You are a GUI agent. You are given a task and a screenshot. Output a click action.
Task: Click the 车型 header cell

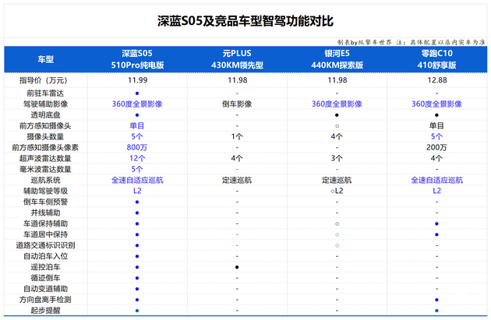(x=46, y=59)
